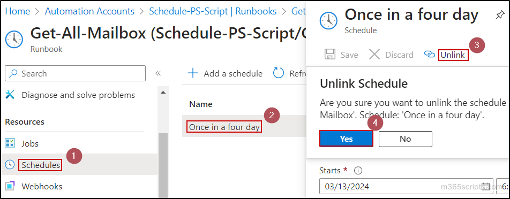Click the Diagnose and solve problems wrench icon
Viewport: 510px width, 199px height.
click(10, 95)
